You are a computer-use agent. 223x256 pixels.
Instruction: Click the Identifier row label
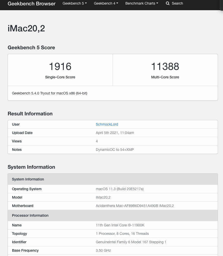click(19, 242)
